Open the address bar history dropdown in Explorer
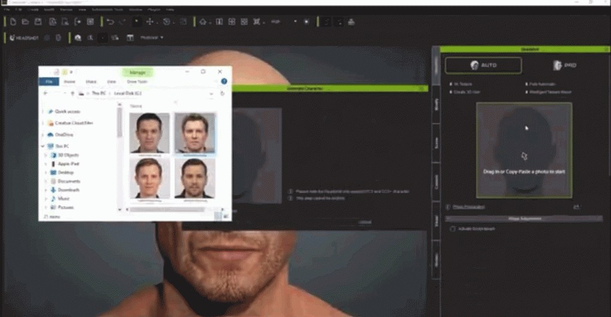Image resolution: width=611 pixels, height=317 pixels. pyautogui.click(x=211, y=94)
